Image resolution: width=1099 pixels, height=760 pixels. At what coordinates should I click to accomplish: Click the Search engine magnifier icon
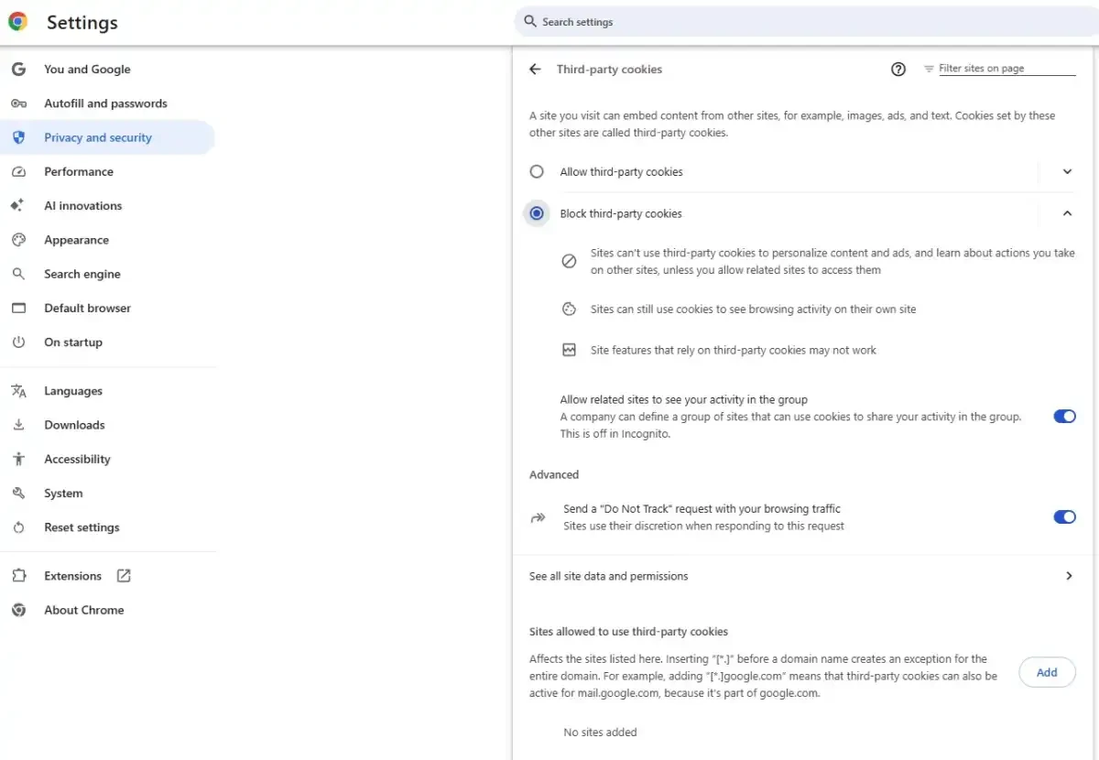point(18,274)
